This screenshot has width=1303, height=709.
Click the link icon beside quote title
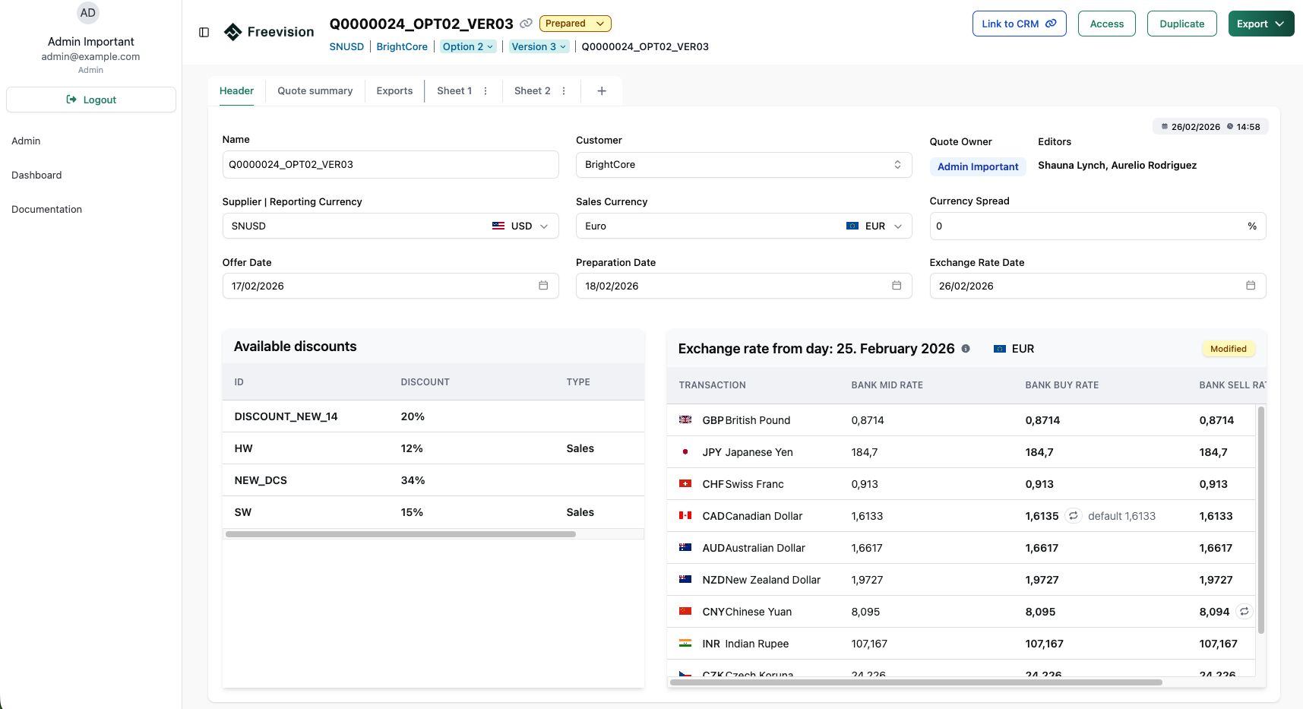coord(526,24)
